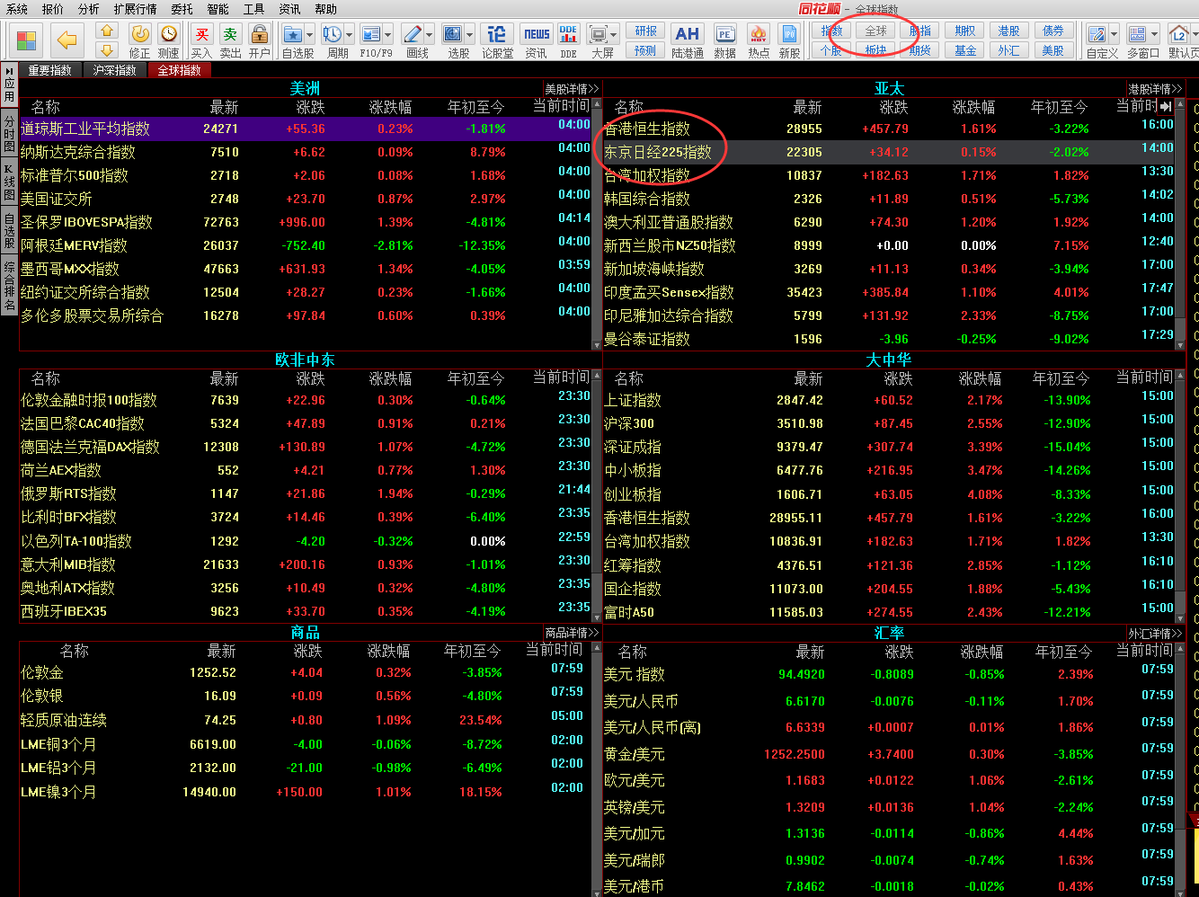The image size is (1199, 897).
Task: Expand the 周期 dropdown arrow
Action: pos(350,35)
